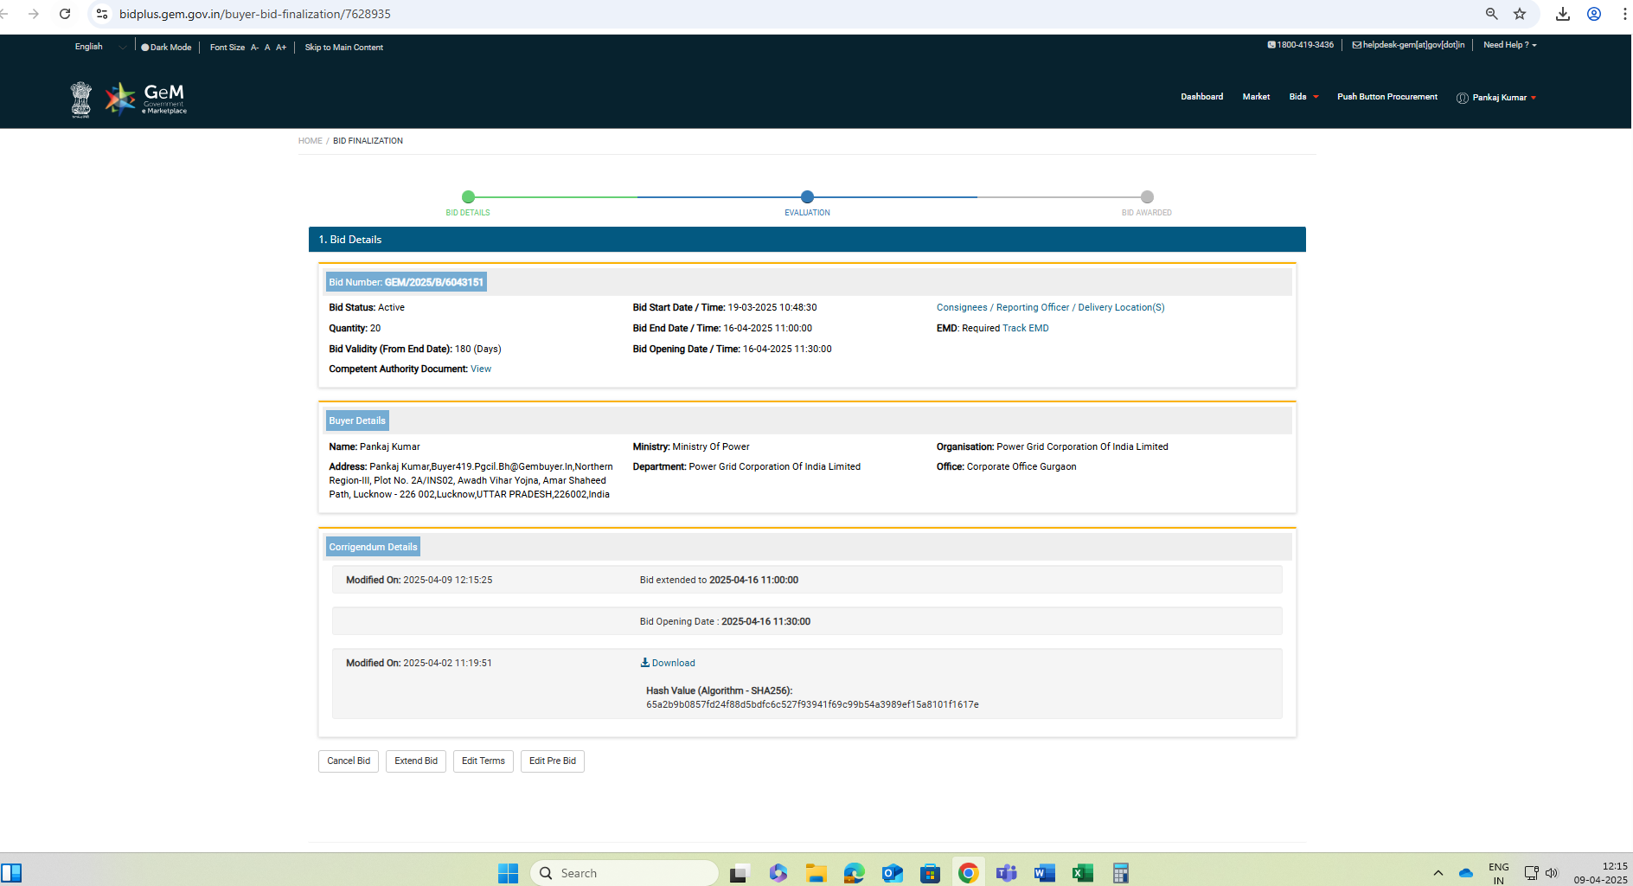Expand the Pankaj Kumar user dropdown
This screenshot has height=886, width=1633.
coord(1496,98)
